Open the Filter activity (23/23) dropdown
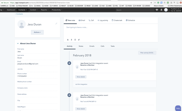This screenshot has height=111, width=182. tap(147, 53)
